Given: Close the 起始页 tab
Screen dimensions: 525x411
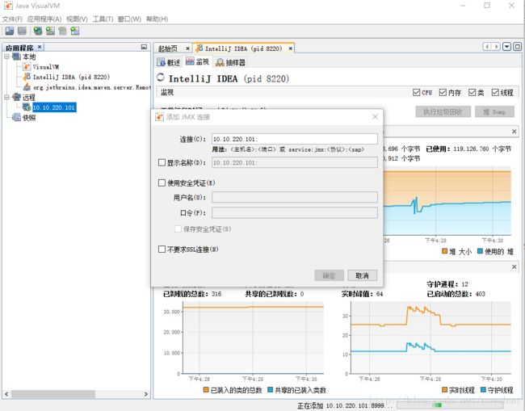Looking at the screenshot, I should 187,48.
